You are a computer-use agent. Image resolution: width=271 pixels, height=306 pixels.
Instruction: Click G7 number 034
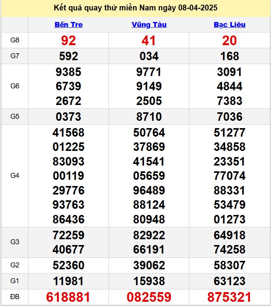[x=149, y=56]
